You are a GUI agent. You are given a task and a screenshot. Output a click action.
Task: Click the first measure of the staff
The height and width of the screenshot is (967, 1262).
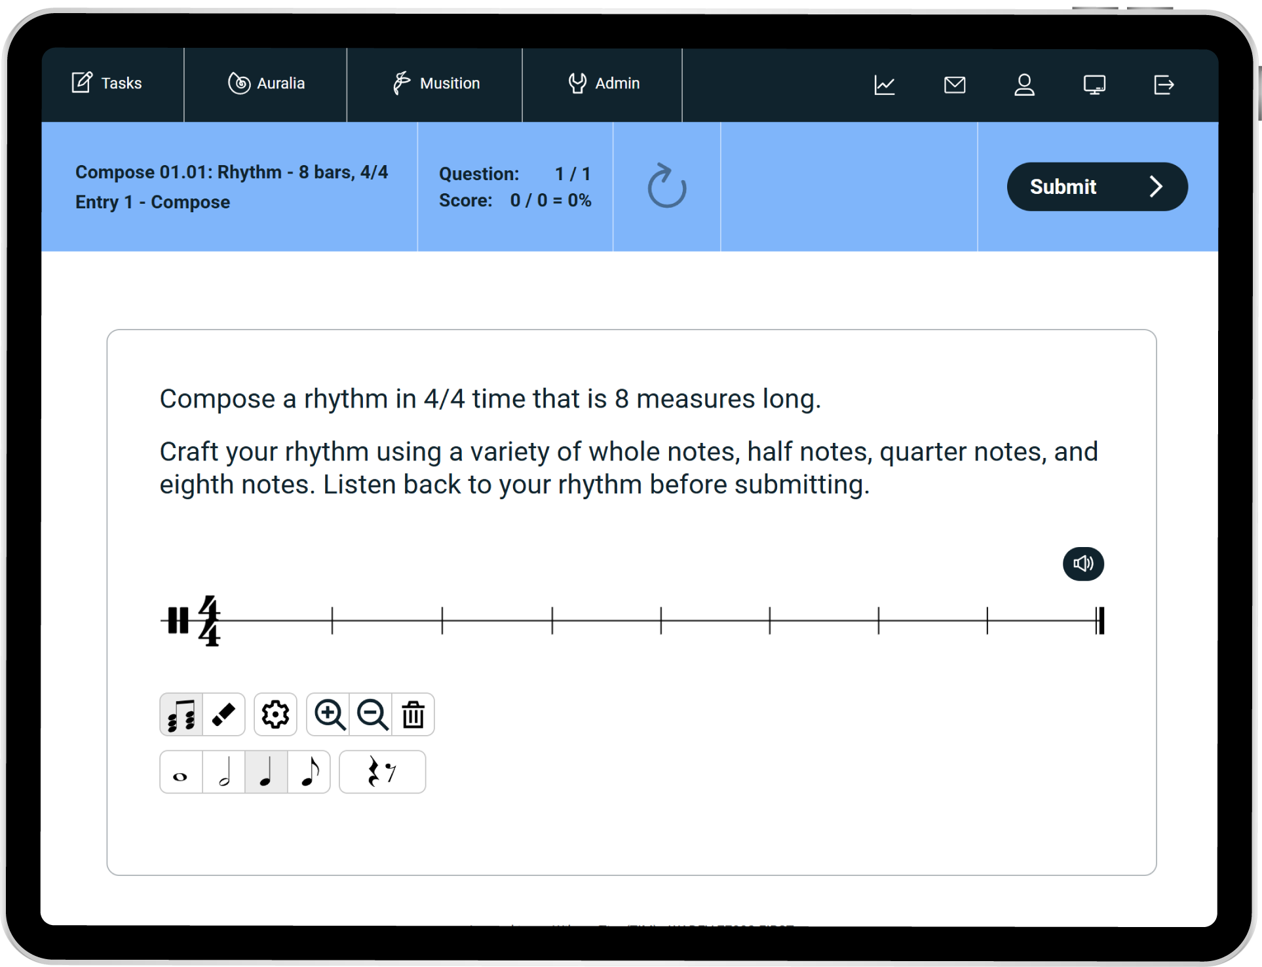tap(278, 620)
